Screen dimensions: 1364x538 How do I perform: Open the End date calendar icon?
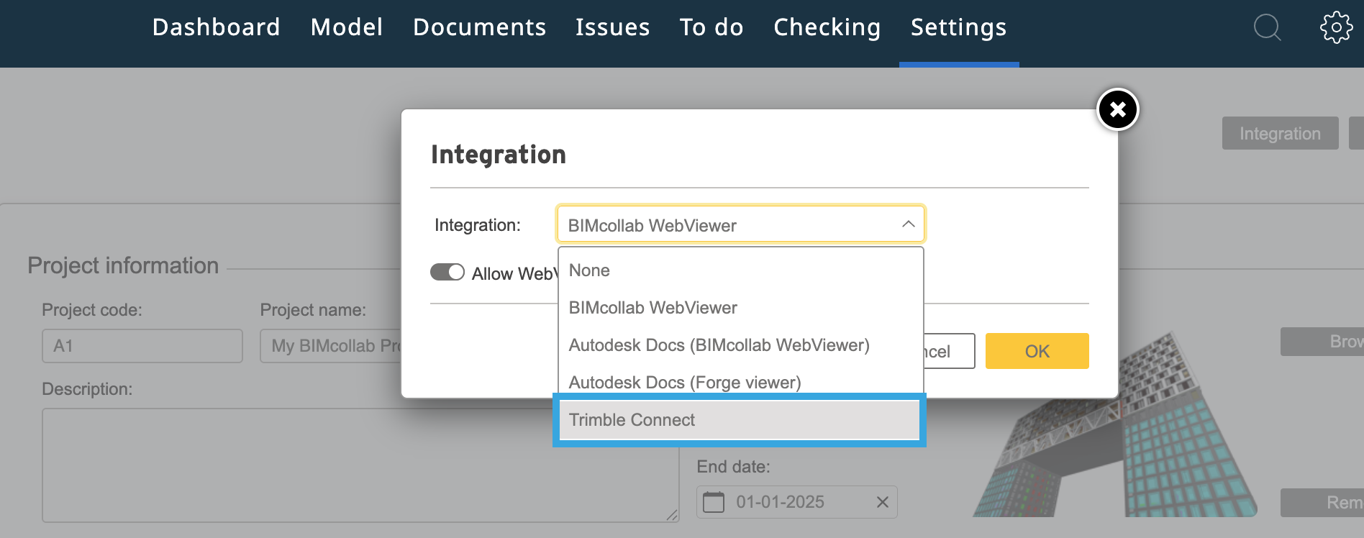click(x=714, y=502)
